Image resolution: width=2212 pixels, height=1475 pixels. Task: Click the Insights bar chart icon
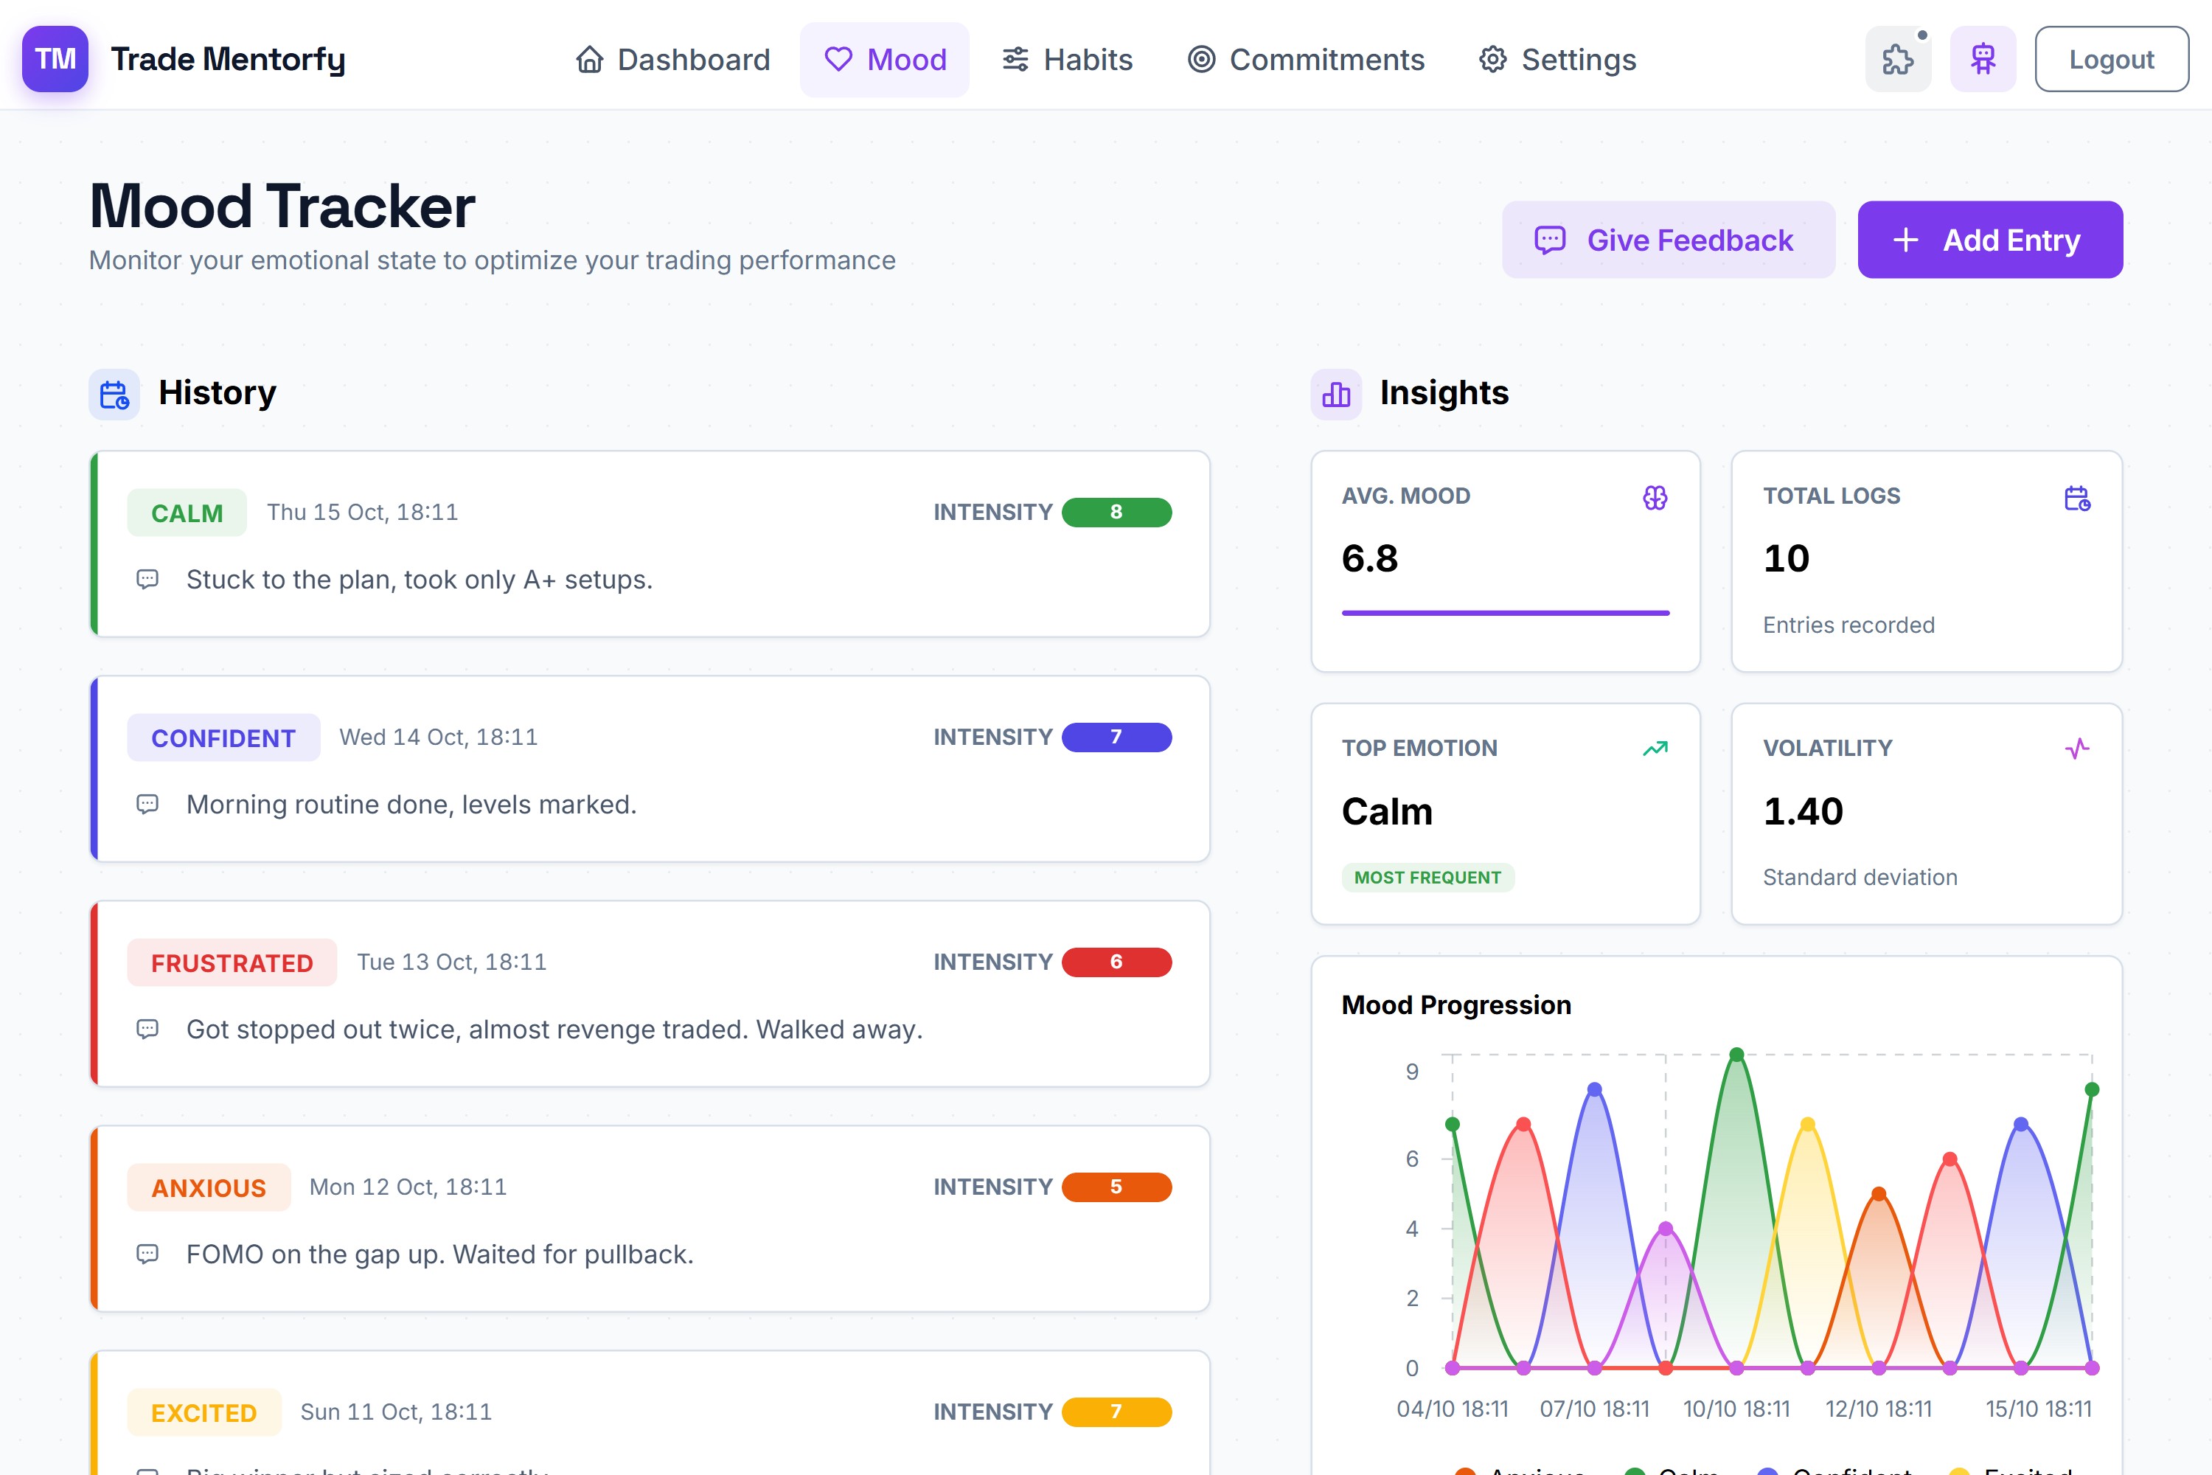(x=1336, y=394)
